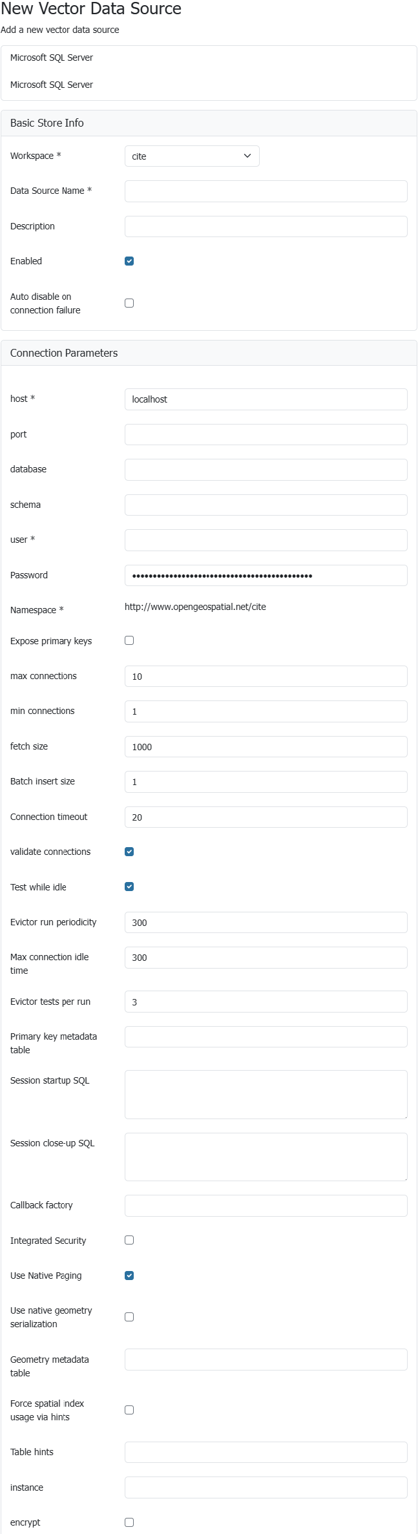Select the fetch size field

click(x=266, y=747)
